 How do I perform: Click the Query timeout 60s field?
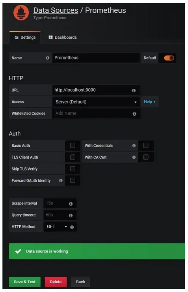click(x=60, y=215)
